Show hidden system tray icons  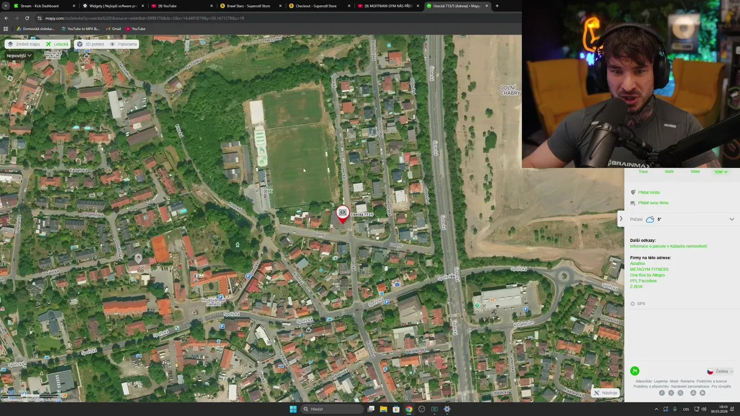coord(656,409)
